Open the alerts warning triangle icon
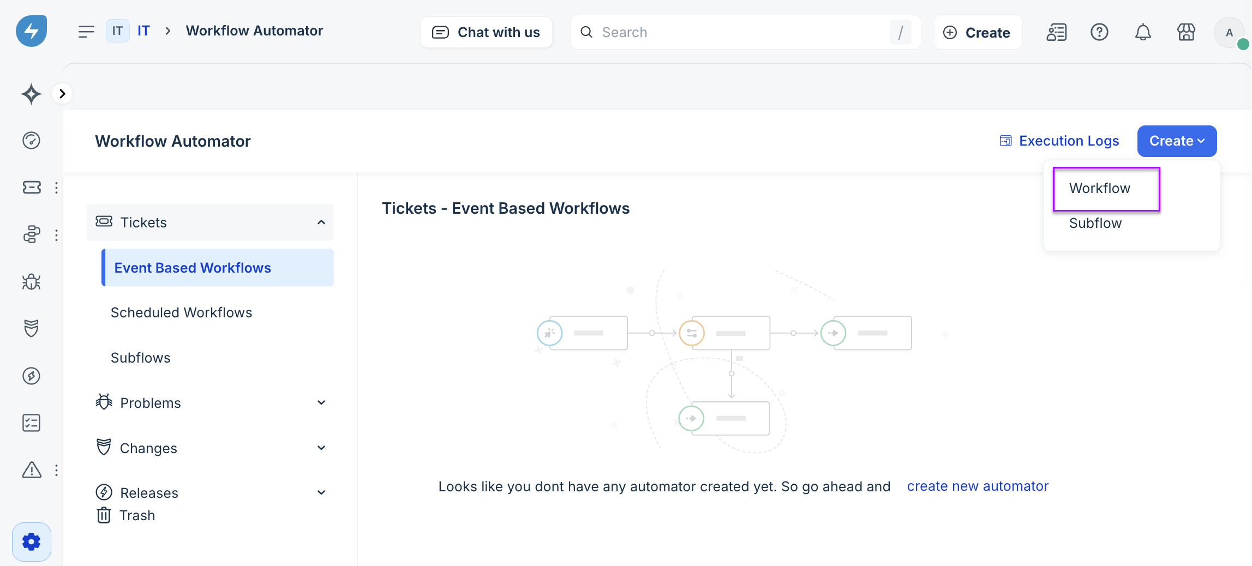Image resolution: width=1252 pixels, height=566 pixels. pos(32,470)
